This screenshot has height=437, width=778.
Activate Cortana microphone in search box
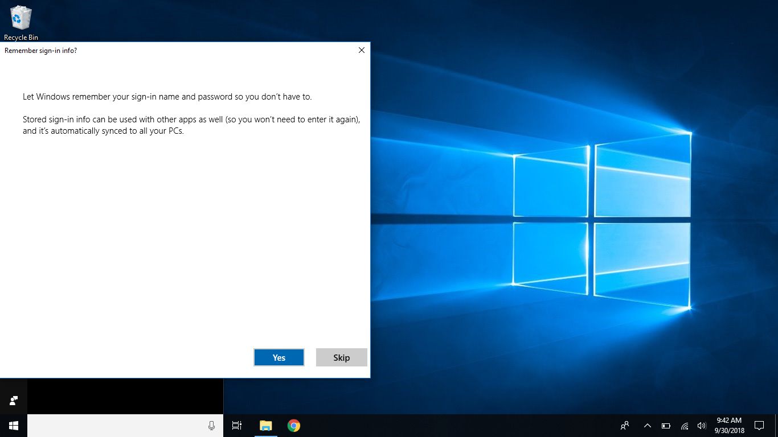click(x=212, y=426)
